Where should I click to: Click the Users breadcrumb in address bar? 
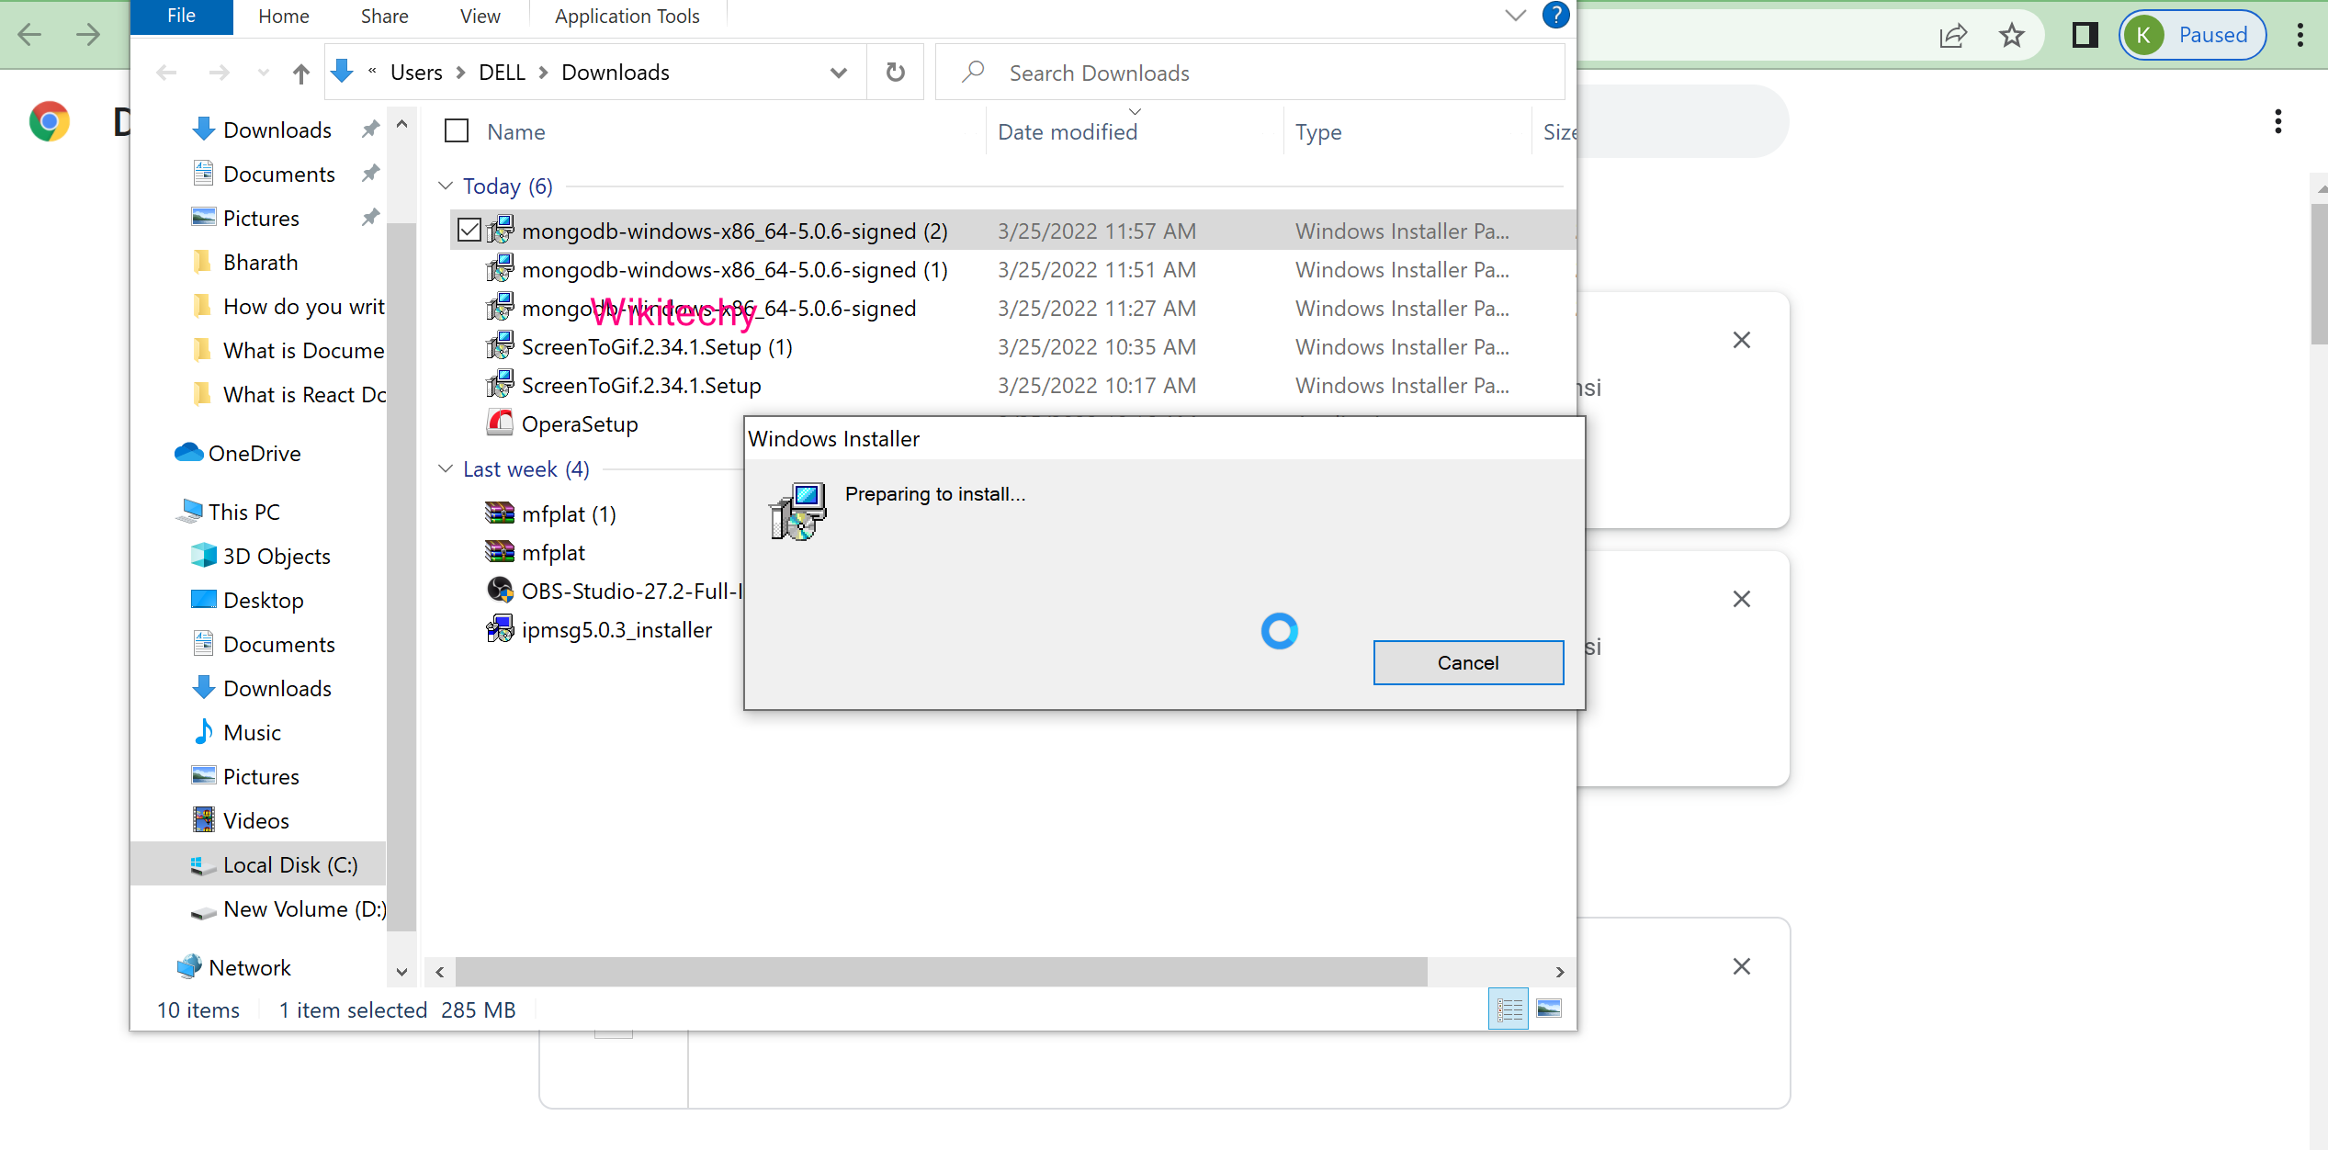tap(416, 73)
